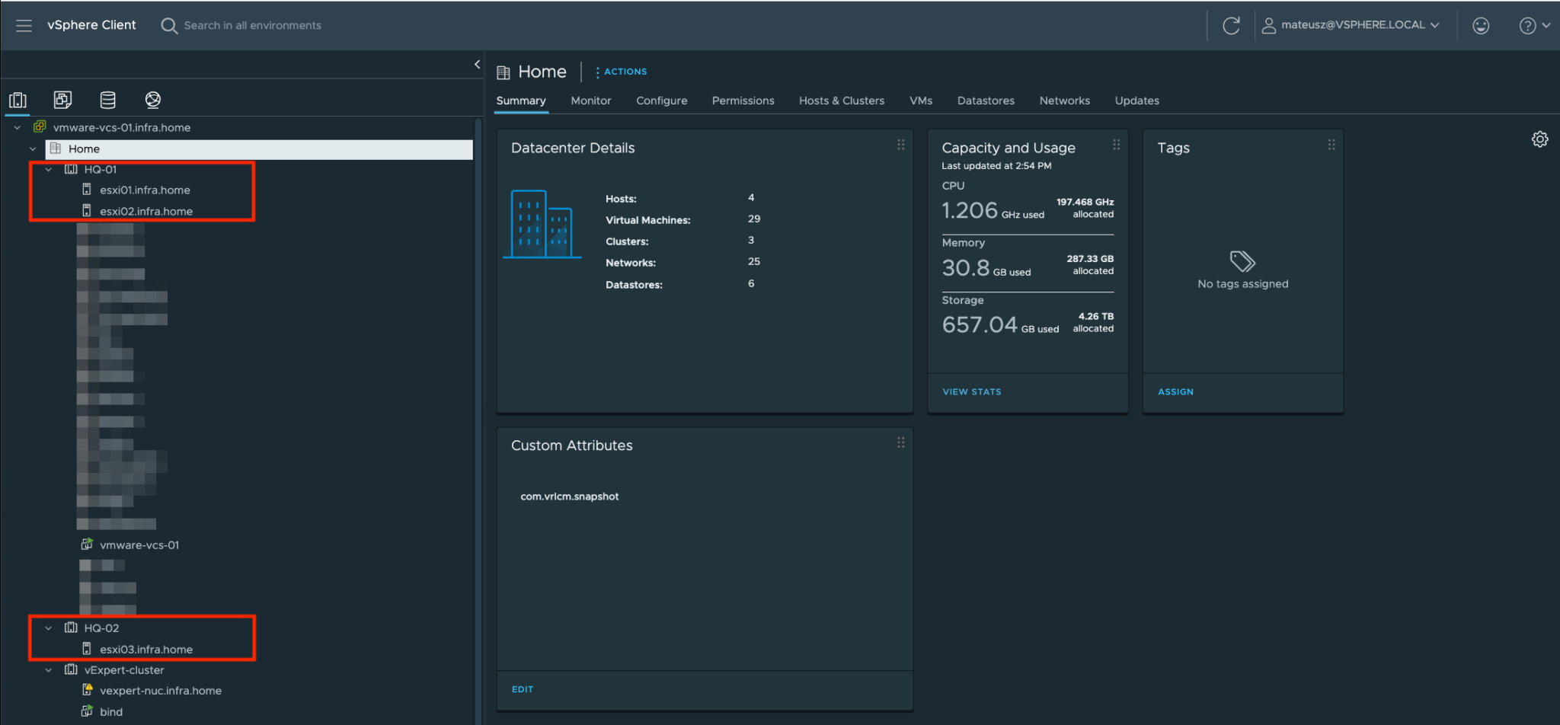Click EDIT under Custom Attributes

point(523,689)
